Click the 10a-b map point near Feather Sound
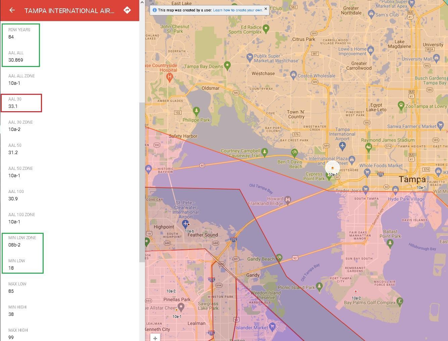 (189, 224)
